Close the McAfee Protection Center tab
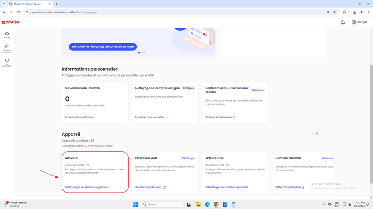Screen dimensions: 373x209 point(49,4)
